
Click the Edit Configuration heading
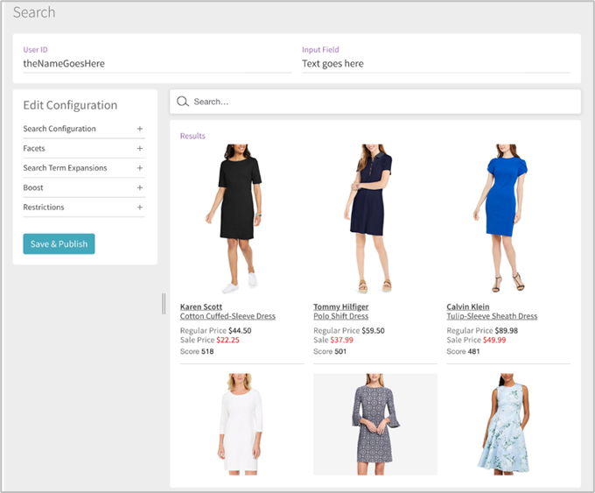click(x=70, y=105)
